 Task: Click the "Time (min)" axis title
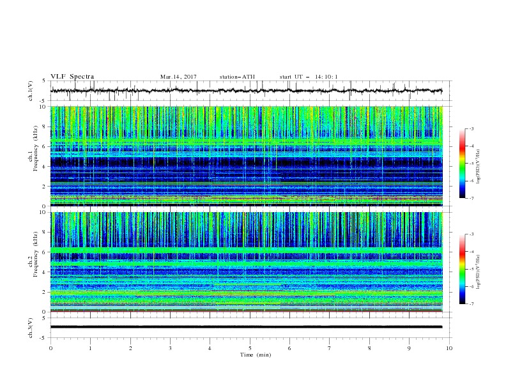pos(256,355)
